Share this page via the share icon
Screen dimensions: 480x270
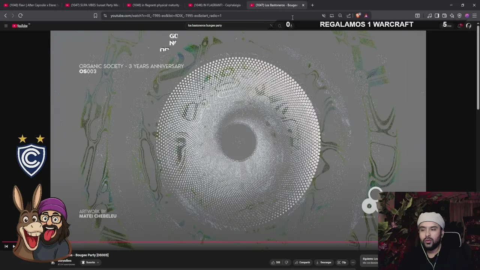pos(349,15)
